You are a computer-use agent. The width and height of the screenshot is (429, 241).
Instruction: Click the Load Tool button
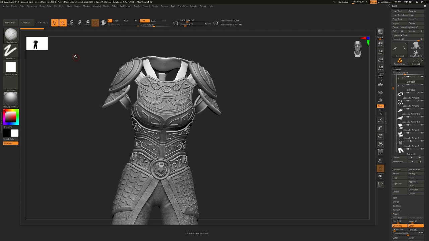(400, 11)
